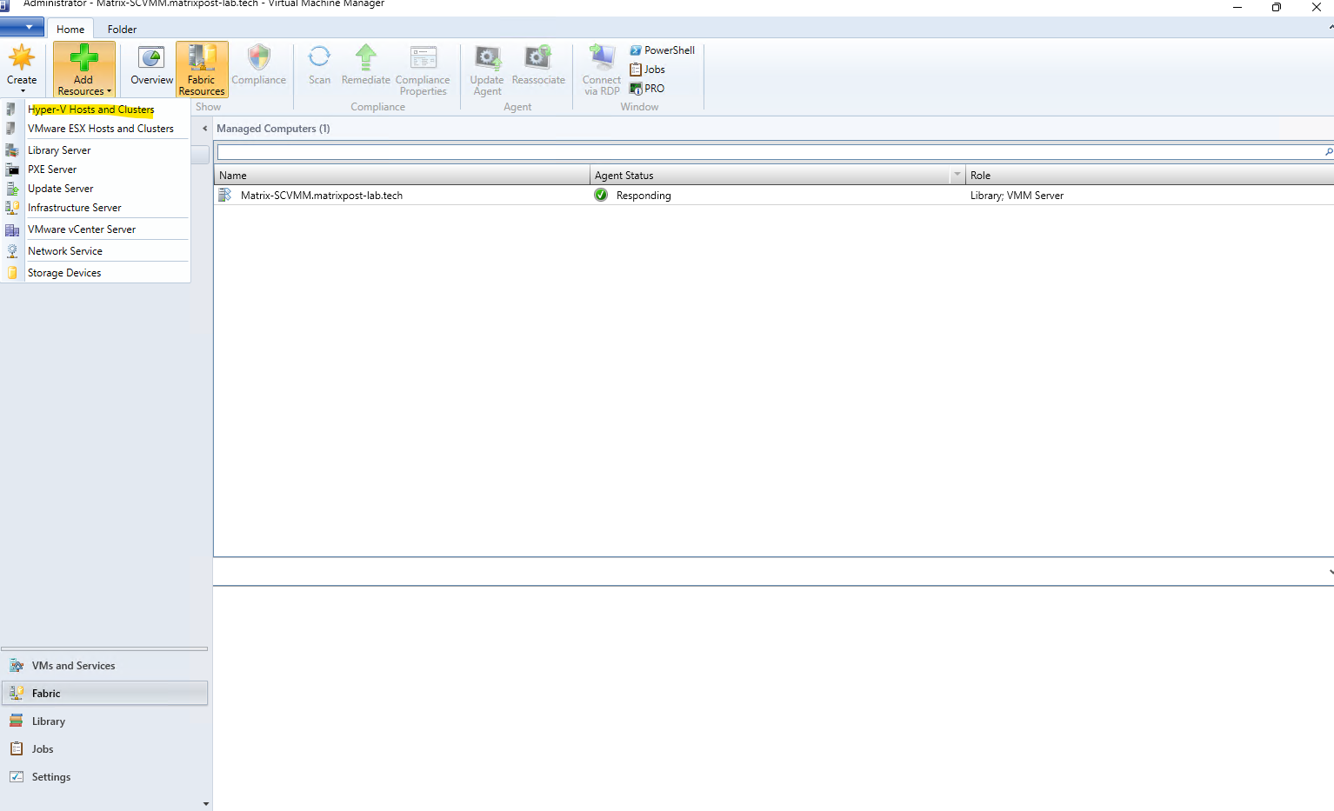
Task: Choose Hyper-V Hosts and Clusters
Action: coord(91,110)
